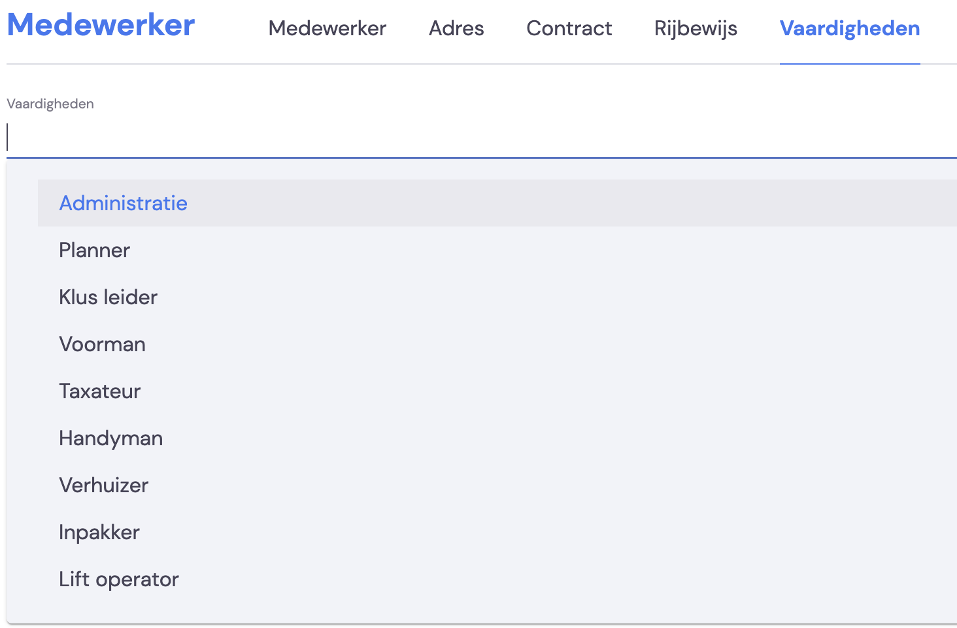957x628 pixels.
Task: Pick the Verhuizer option
Action: (497, 485)
